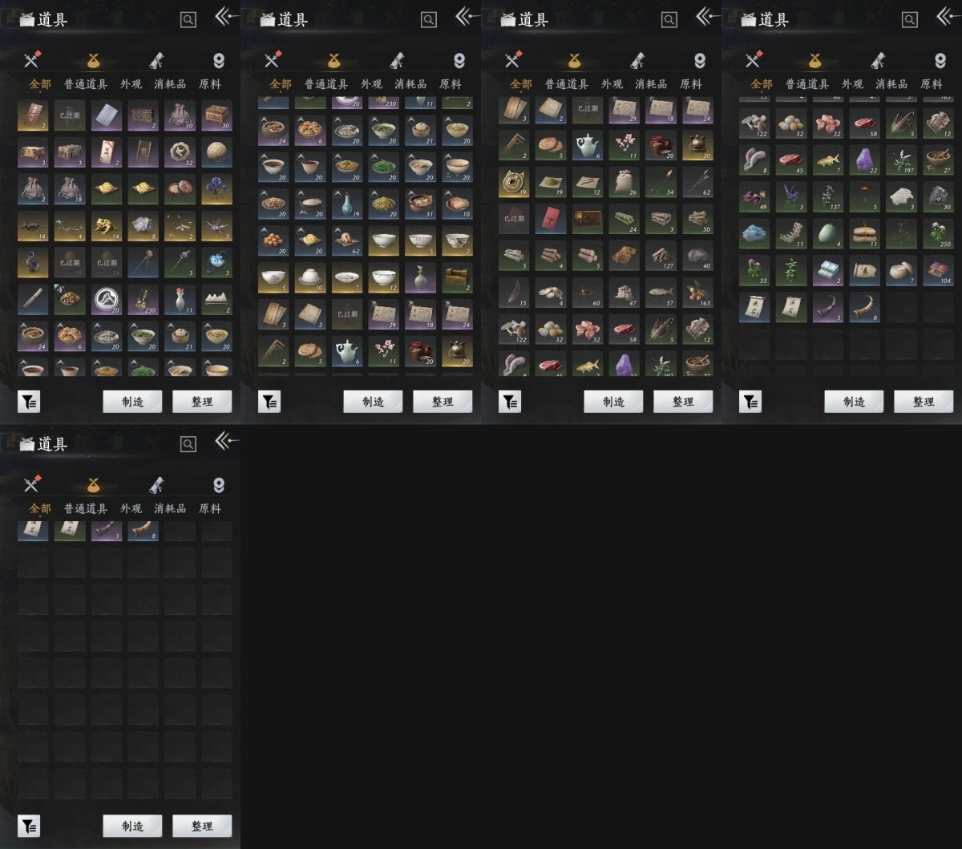Select the cloth sack with count 26

[x=624, y=184]
